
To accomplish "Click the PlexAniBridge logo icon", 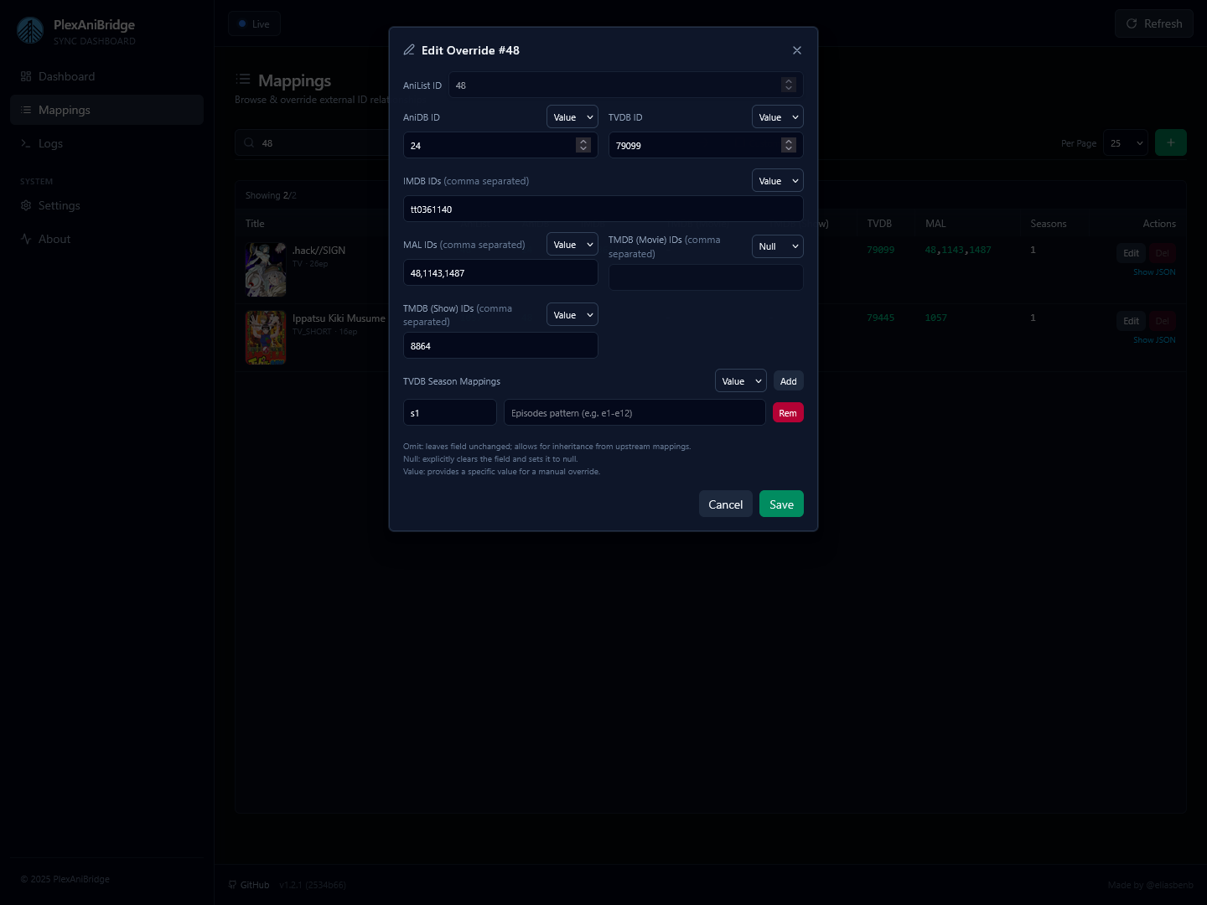I will point(30,31).
